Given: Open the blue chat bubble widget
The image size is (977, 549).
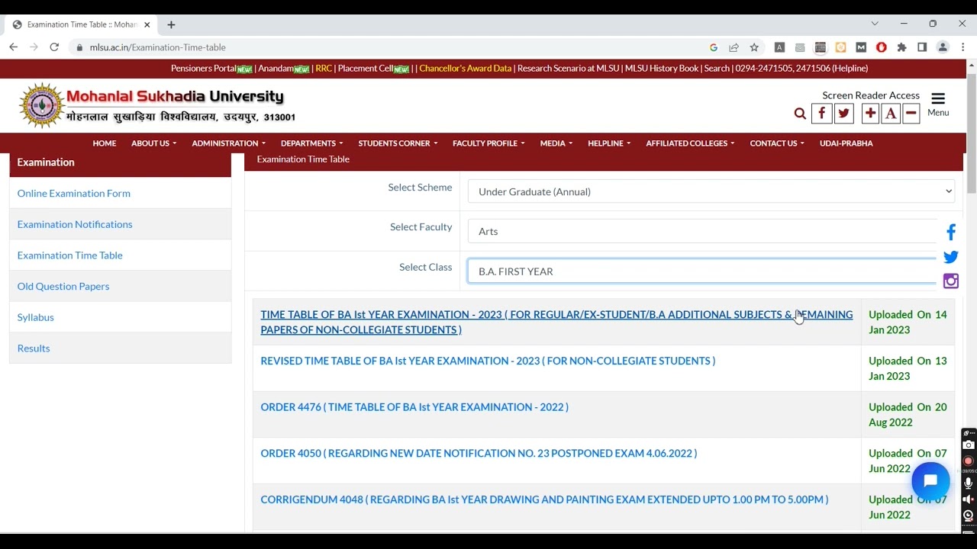Looking at the screenshot, I should 930,481.
